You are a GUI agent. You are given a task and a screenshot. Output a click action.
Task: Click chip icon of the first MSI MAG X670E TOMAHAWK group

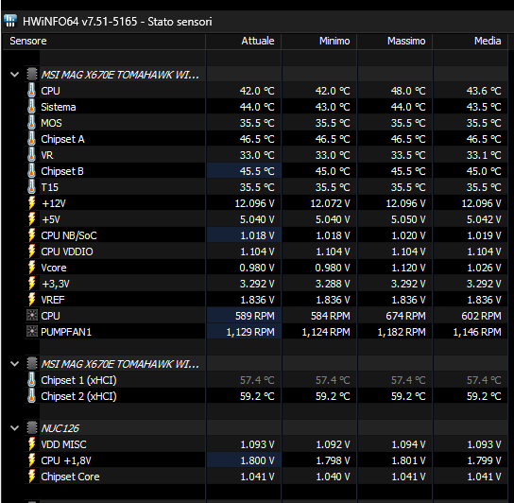(x=32, y=74)
